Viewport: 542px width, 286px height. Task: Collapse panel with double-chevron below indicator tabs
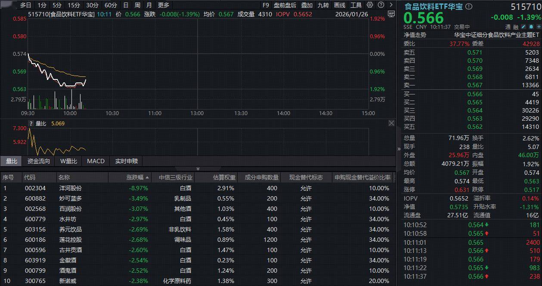[x=198, y=169]
